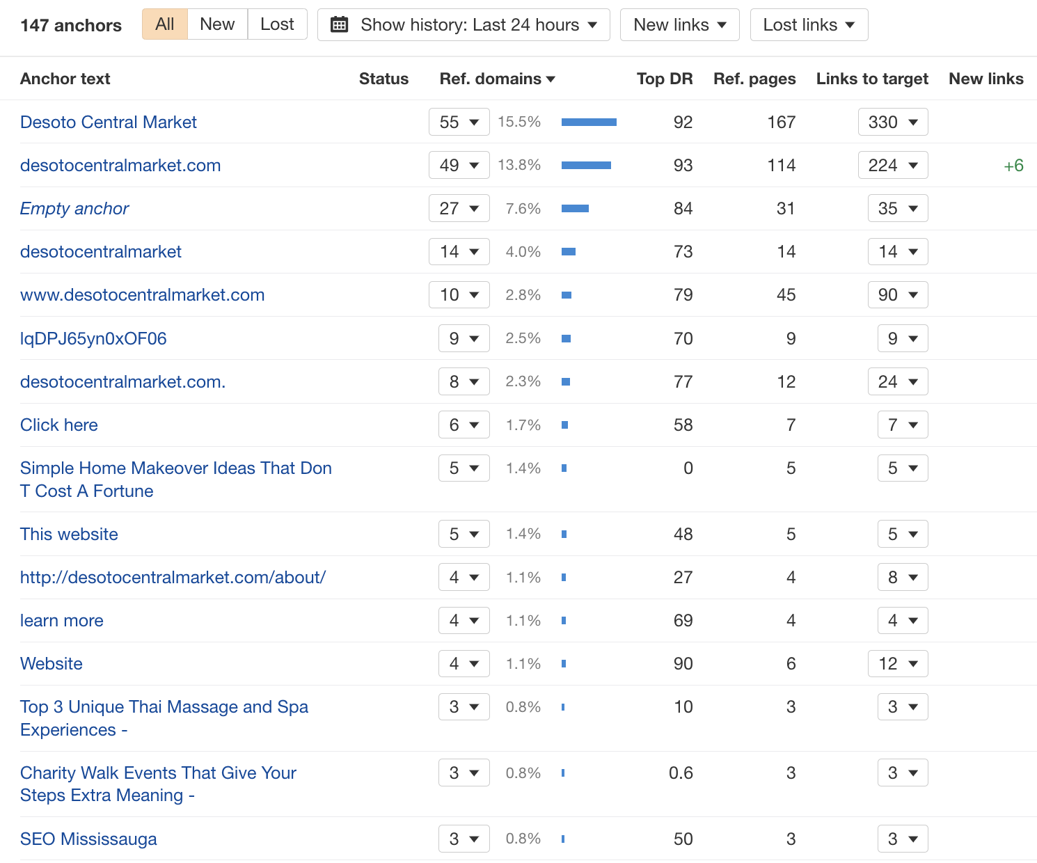1037x863 pixels.
Task: Expand the 27 ref. domains for Empty anchor
Action: [459, 208]
